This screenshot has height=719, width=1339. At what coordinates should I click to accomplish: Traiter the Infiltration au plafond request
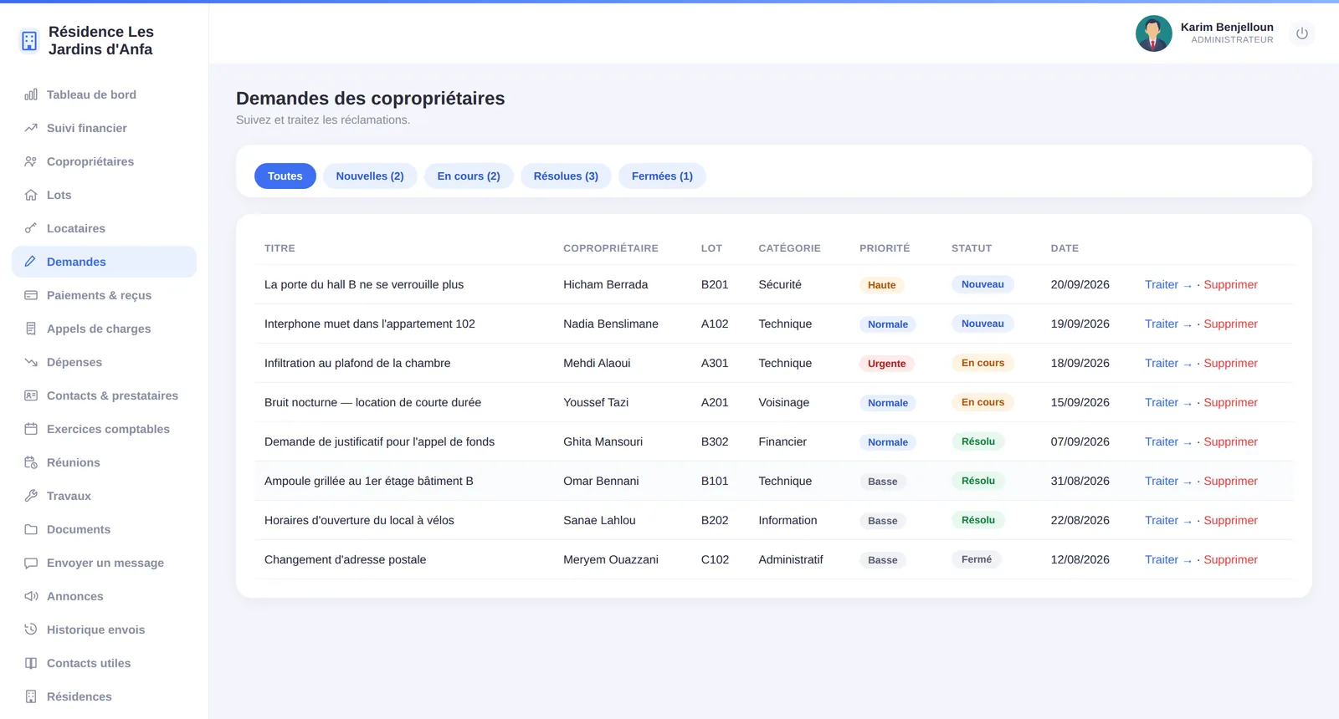pyautogui.click(x=1168, y=363)
